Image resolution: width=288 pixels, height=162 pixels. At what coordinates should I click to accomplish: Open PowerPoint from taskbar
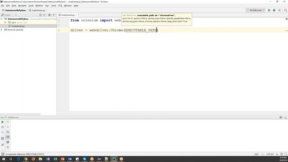pos(63,159)
